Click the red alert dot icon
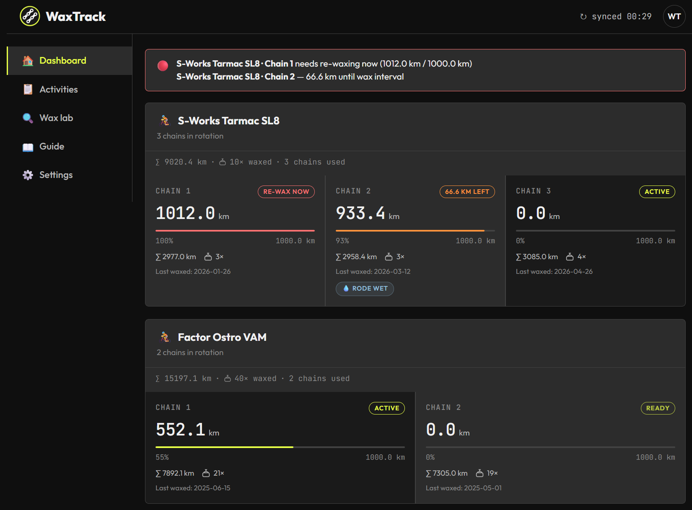This screenshot has width=692, height=510. pyautogui.click(x=163, y=66)
